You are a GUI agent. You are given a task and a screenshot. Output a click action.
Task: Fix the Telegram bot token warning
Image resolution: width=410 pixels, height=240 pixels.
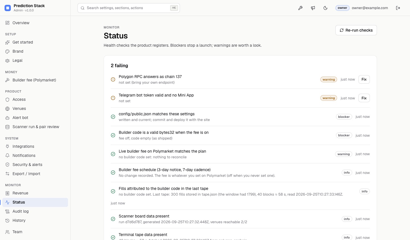point(364,98)
